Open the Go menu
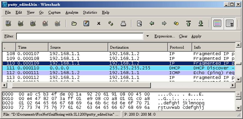The width and height of the screenshot is (243, 119). click(x=41, y=12)
